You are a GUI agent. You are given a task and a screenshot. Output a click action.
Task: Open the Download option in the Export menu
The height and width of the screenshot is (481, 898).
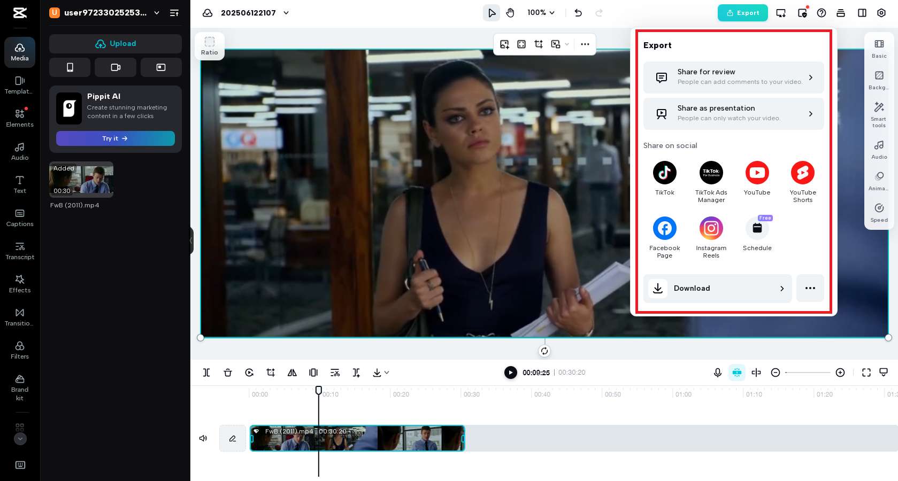(x=717, y=288)
